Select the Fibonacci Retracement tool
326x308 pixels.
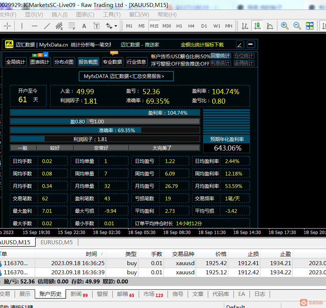click(72, 26)
